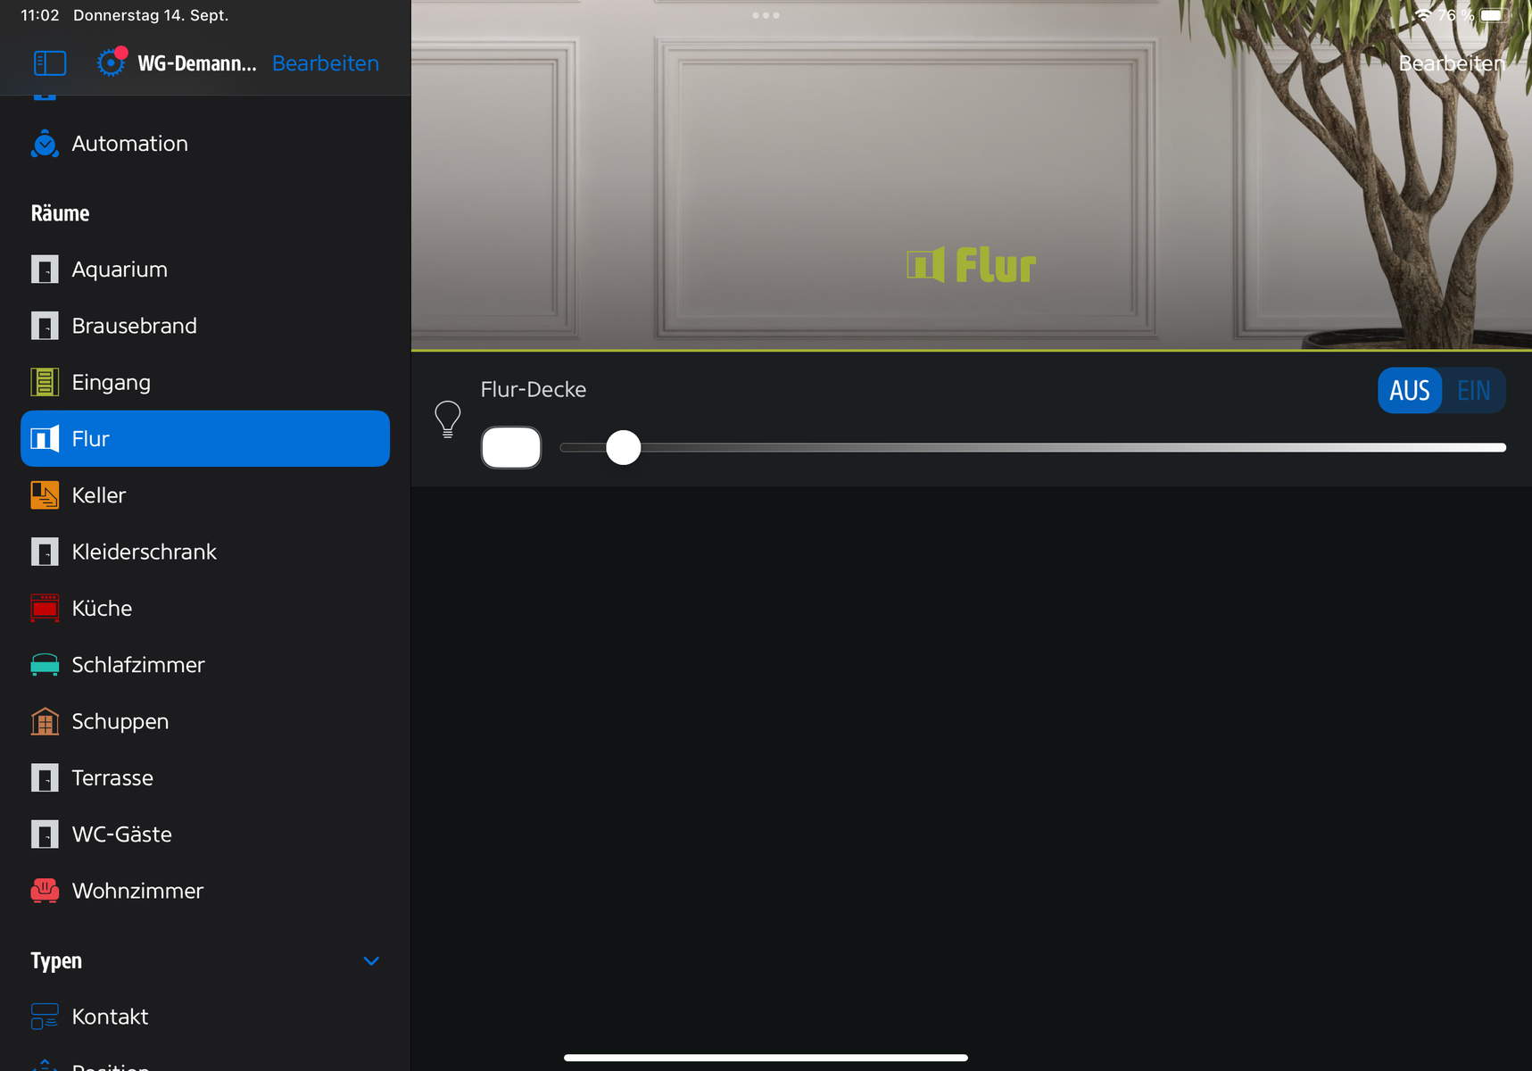Select Terrasse in the room list
Viewport: 1532px width, 1071px height.
click(x=112, y=778)
